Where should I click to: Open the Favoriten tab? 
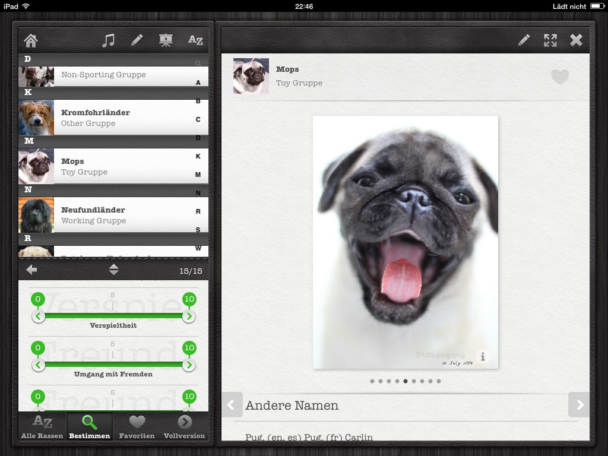point(137,427)
